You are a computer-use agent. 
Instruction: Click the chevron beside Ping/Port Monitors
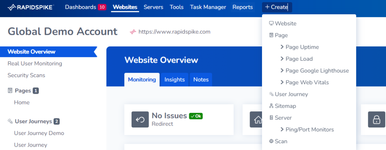pyautogui.click(x=282, y=129)
